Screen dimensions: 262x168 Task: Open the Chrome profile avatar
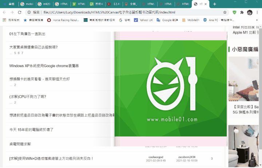250,12
